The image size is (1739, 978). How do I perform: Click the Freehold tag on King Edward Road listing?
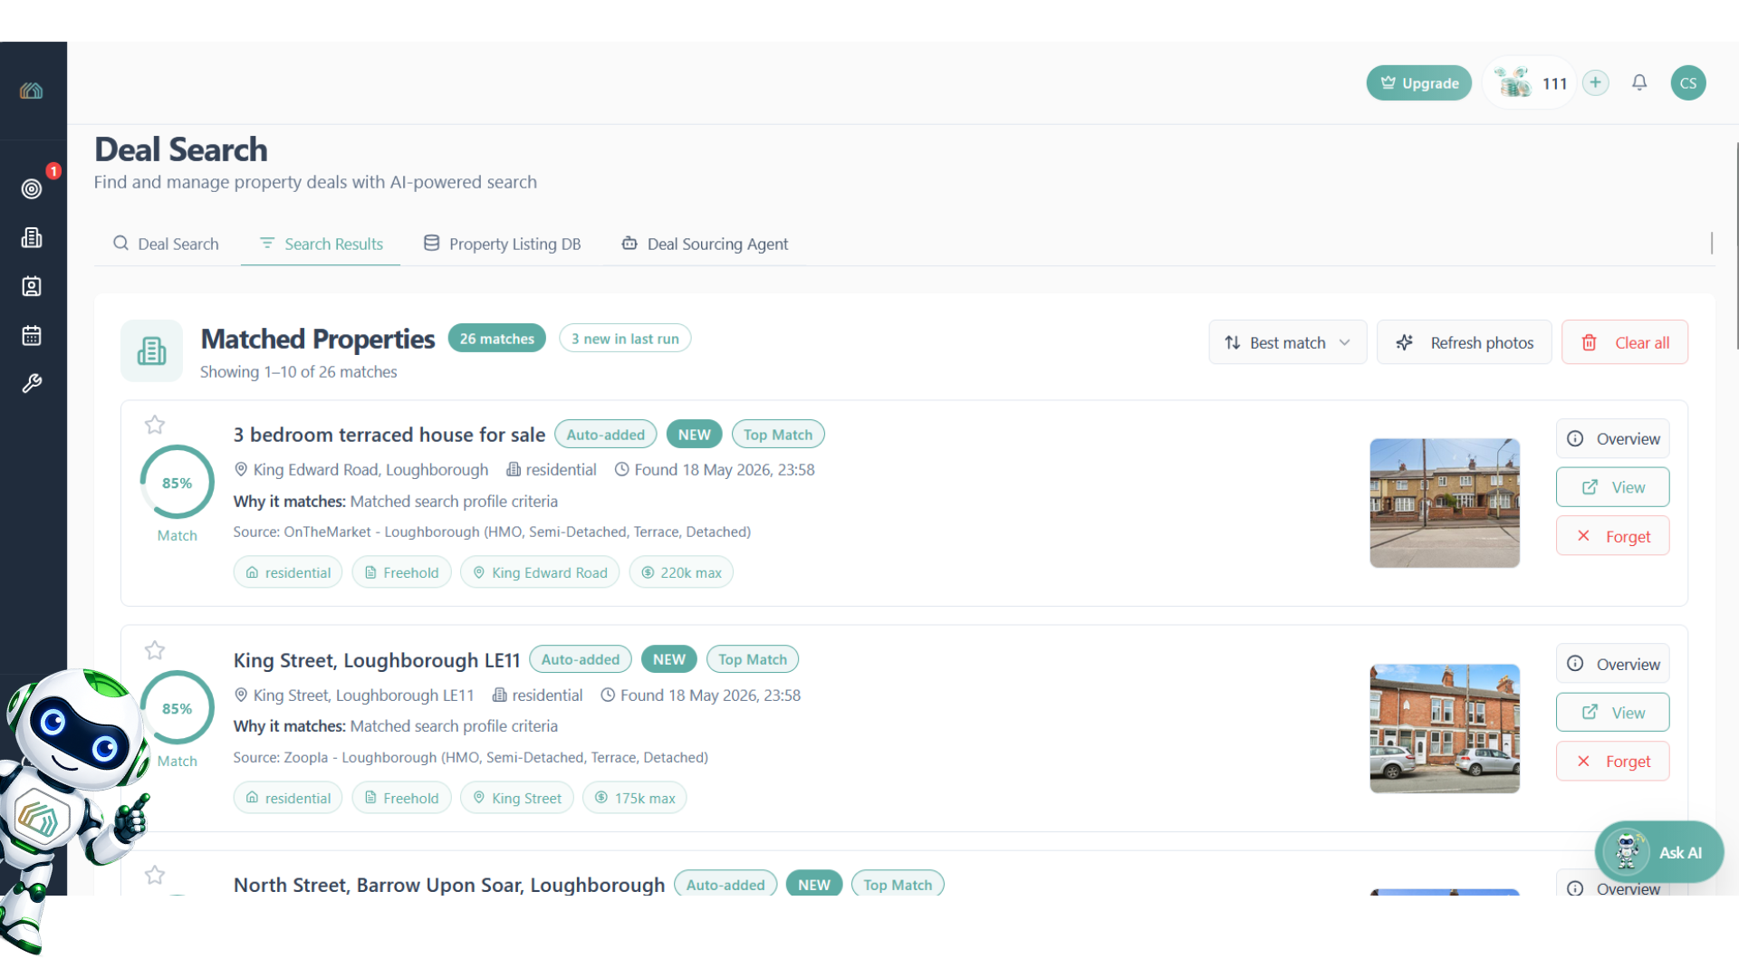[401, 572]
